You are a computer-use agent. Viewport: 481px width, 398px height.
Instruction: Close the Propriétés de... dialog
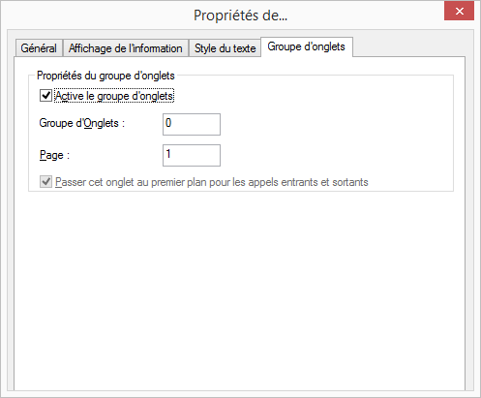click(460, 12)
